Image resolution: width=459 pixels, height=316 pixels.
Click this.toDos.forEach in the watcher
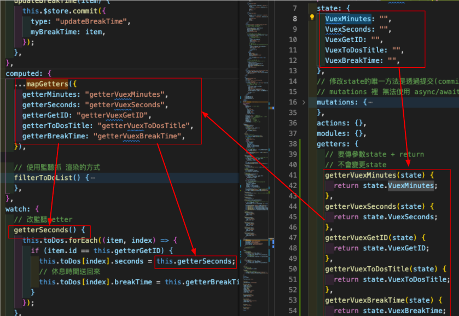pyautogui.click(x=60, y=241)
